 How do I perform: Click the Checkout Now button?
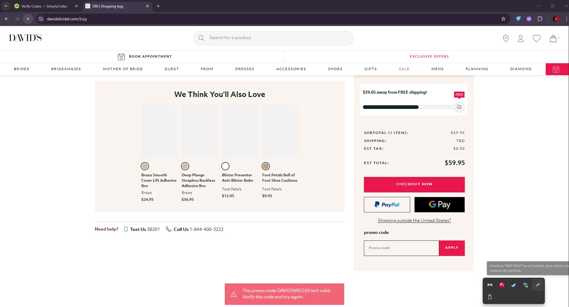[414, 184]
